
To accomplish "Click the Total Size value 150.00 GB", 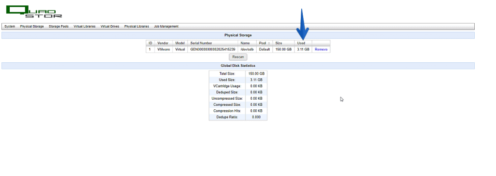I will tap(256, 73).
